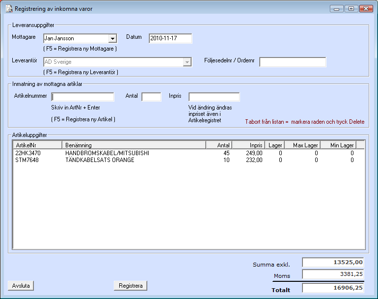The image size is (378, 299).
Task: Click the Max Lager column header
Action: click(302, 145)
